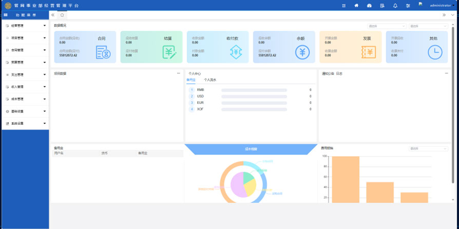
Task: Click the settings sliders icon in header
Action: pyautogui.click(x=408, y=6)
